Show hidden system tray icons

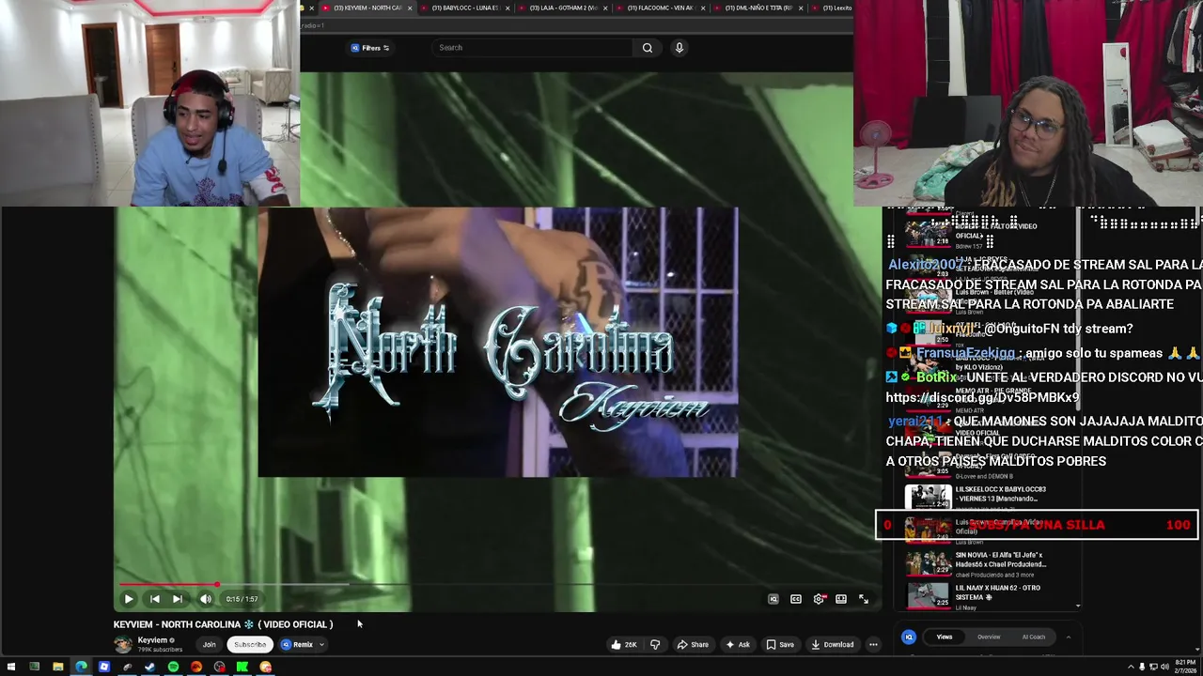click(1132, 667)
